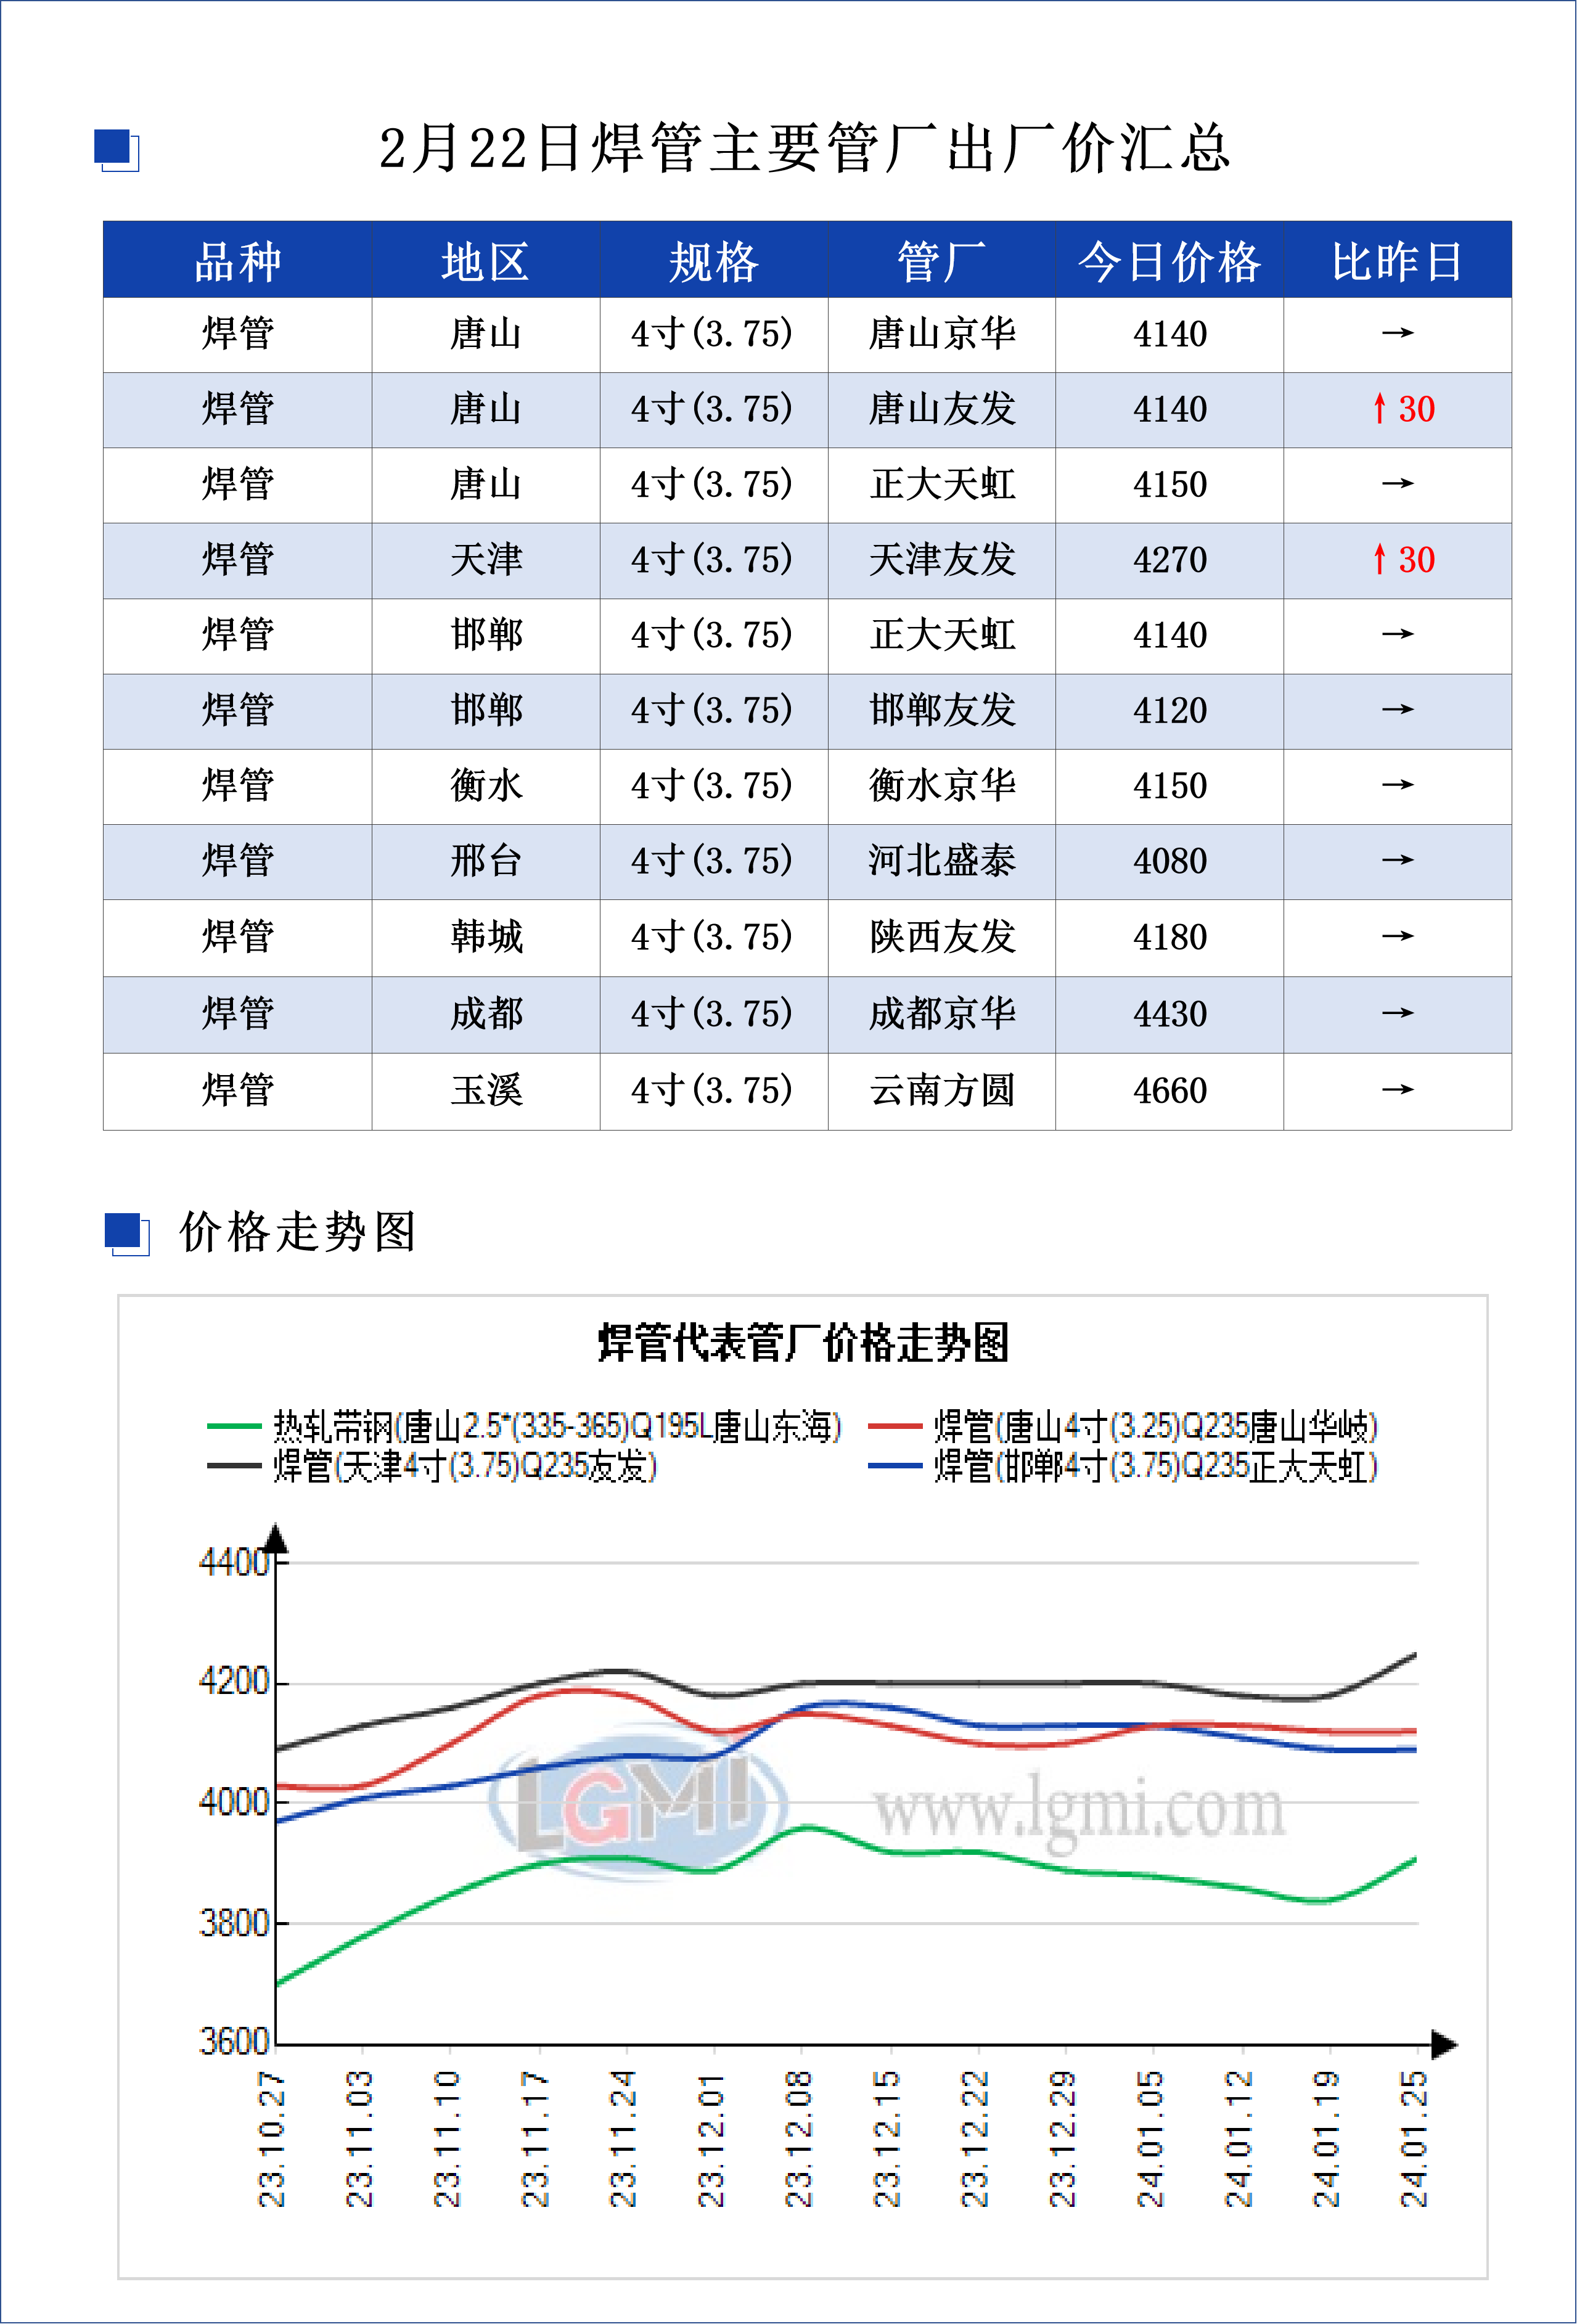Click the www.lgmi.com watermark link
The height and width of the screenshot is (2324, 1577).
[1079, 1809]
